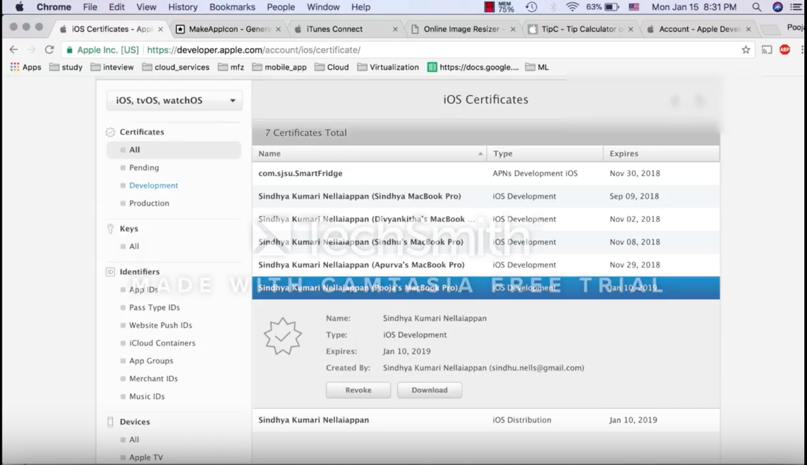Click the Certificates section gear icon
The image size is (807, 465).
click(110, 132)
